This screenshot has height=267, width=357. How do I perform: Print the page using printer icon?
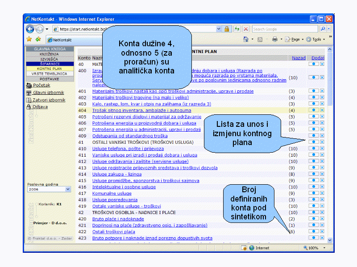point(275,39)
